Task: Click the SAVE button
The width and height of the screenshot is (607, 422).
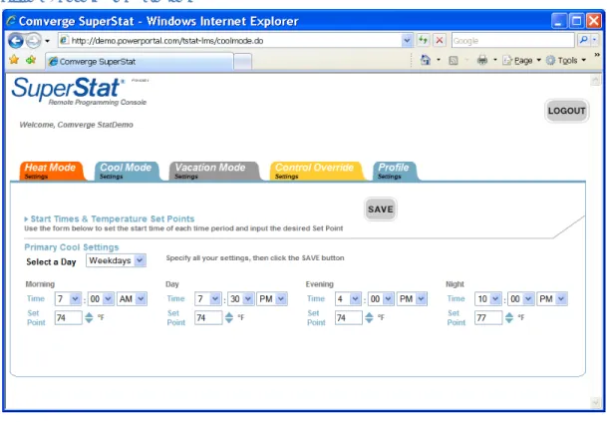Action: point(380,210)
